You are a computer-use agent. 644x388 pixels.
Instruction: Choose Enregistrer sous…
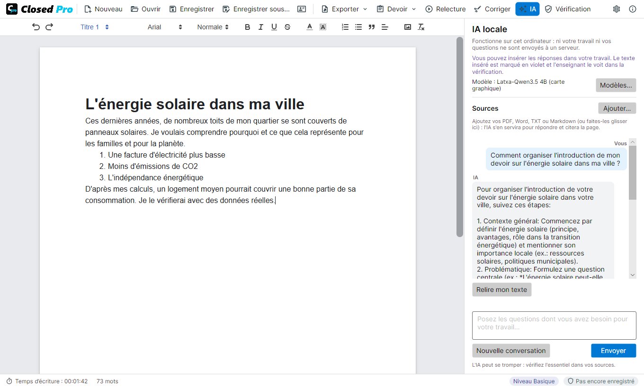click(x=256, y=9)
